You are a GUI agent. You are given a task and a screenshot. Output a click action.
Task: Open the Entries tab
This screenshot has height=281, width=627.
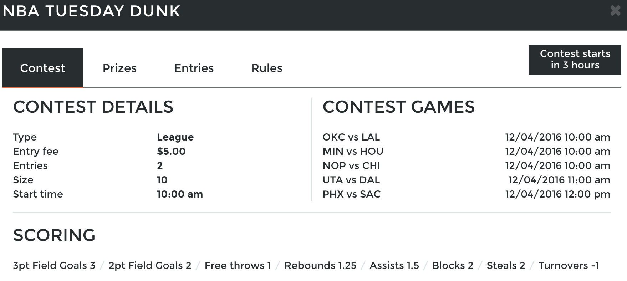click(194, 68)
